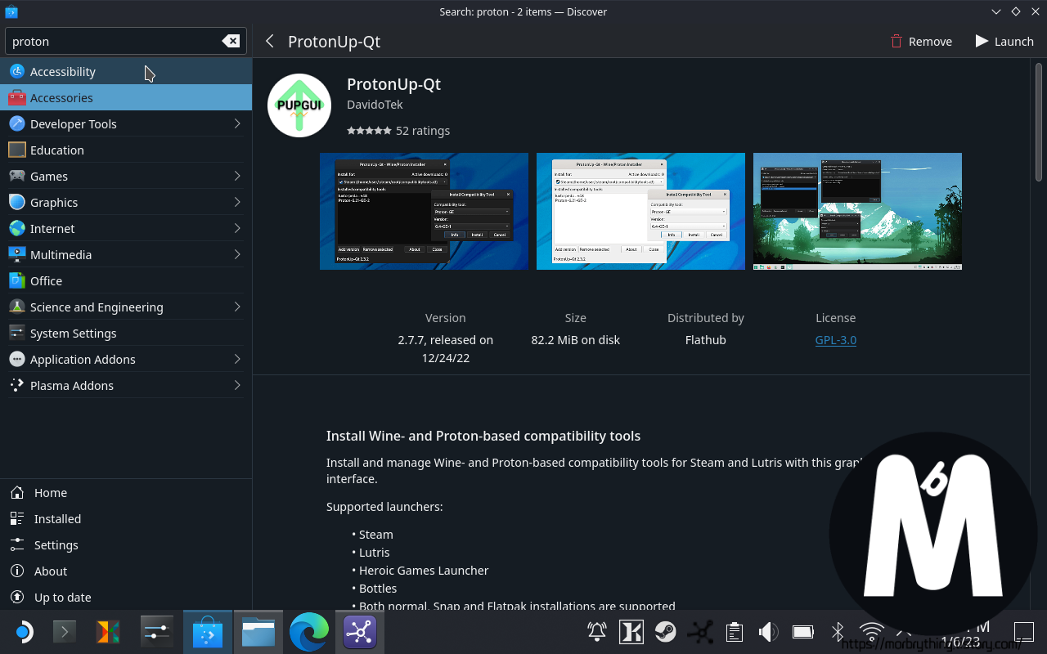Open the notifications bell in tray
This screenshot has height=654, width=1047.
[x=597, y=632]
